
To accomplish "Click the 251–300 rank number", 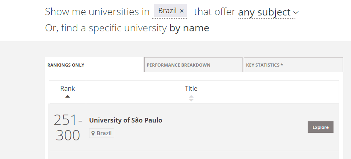I will point(68,128).
